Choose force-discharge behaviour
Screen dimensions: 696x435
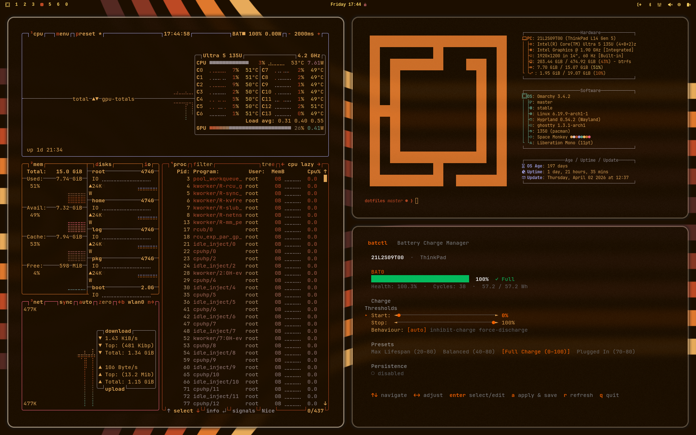(x=503, y=330)
